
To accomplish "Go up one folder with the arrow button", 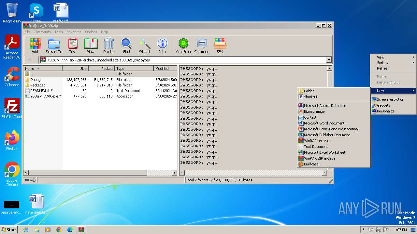I will pos(30,60).
